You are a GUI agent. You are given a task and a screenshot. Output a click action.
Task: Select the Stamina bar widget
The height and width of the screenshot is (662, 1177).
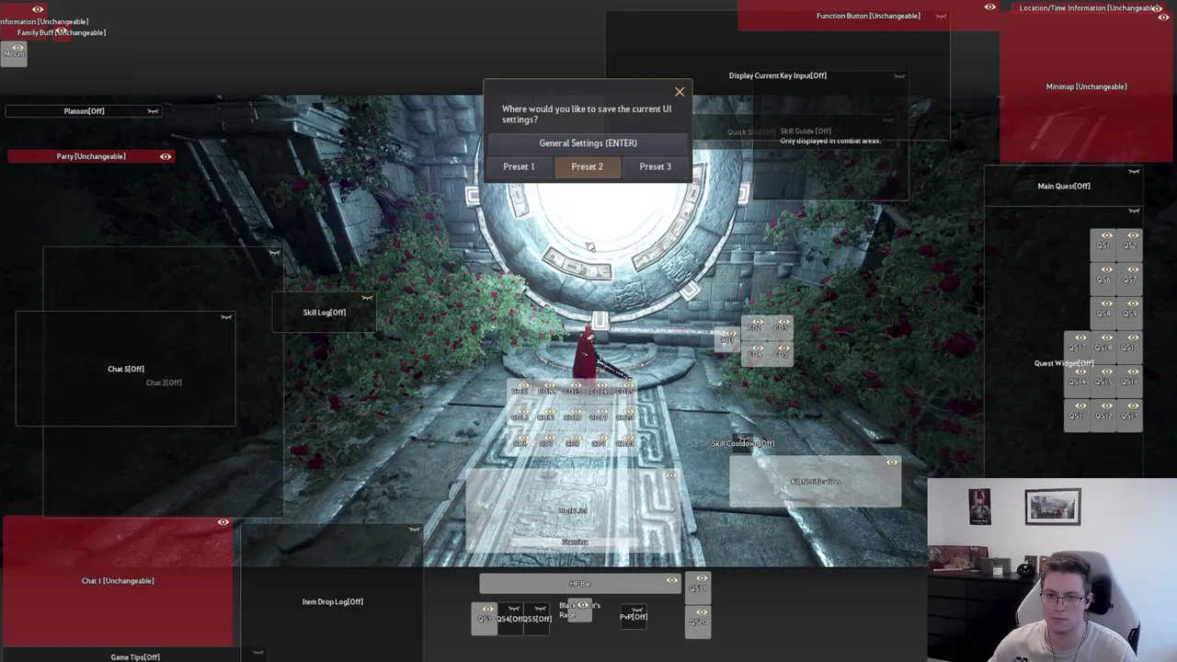pos(575,542)
